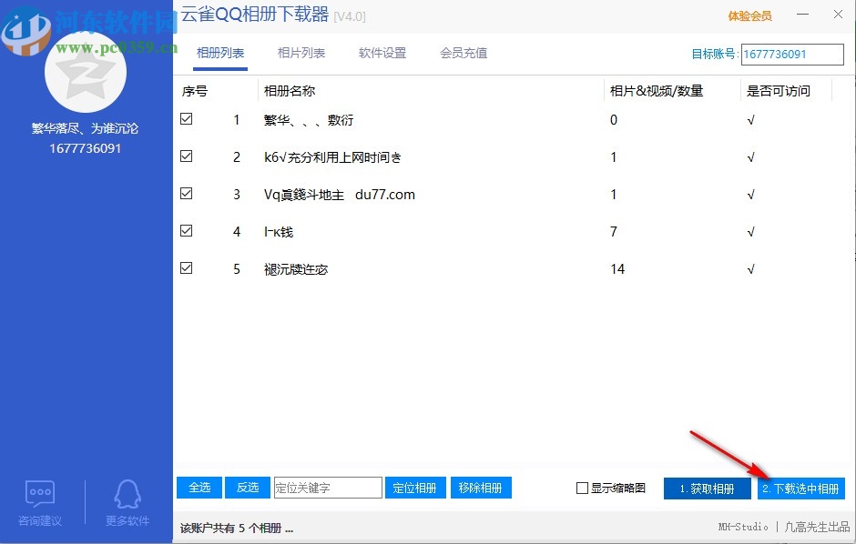Image resolution: width=856 pixels, height=544 pixels.
Task: Click the 移除相册 remove button
Action: click(x=481, y=488)
